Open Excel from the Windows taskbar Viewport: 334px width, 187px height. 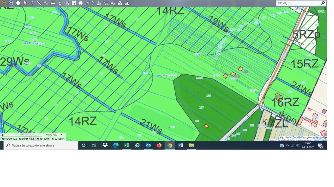point(127,145)
